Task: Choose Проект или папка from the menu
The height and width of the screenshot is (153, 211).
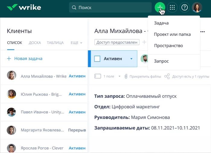Action: coord(172,34)
